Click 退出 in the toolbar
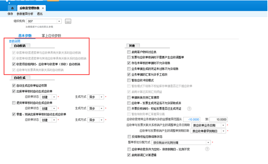 (40, 14)
